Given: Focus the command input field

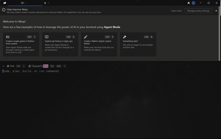Looking at the screenshot, I should click(110, 71).
